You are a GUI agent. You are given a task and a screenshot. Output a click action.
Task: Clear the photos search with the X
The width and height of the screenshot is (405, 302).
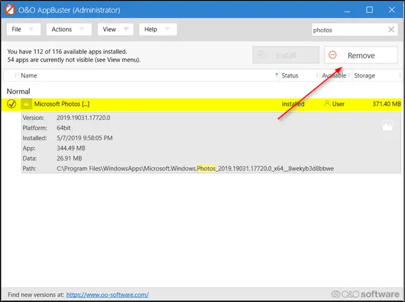pyautogui.click(x=391, y=30)
